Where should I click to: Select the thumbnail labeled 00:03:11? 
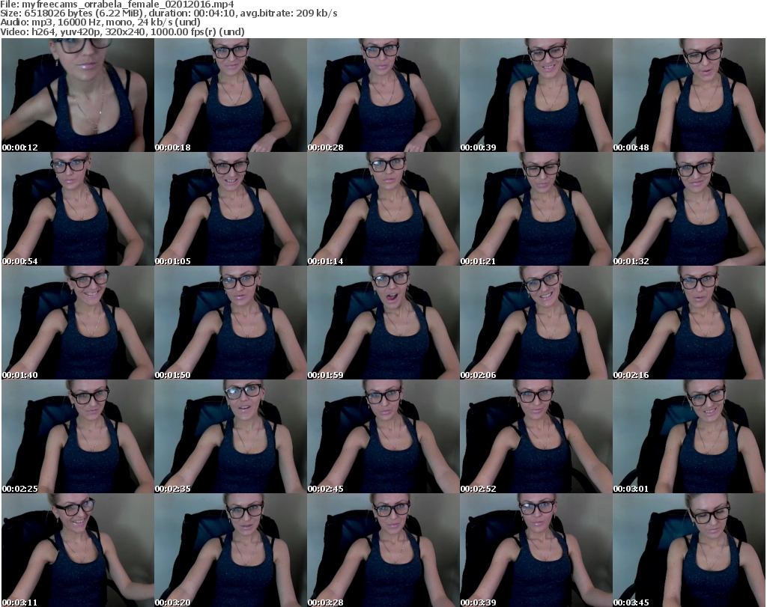pyautogui.click(x=78, y=550)
